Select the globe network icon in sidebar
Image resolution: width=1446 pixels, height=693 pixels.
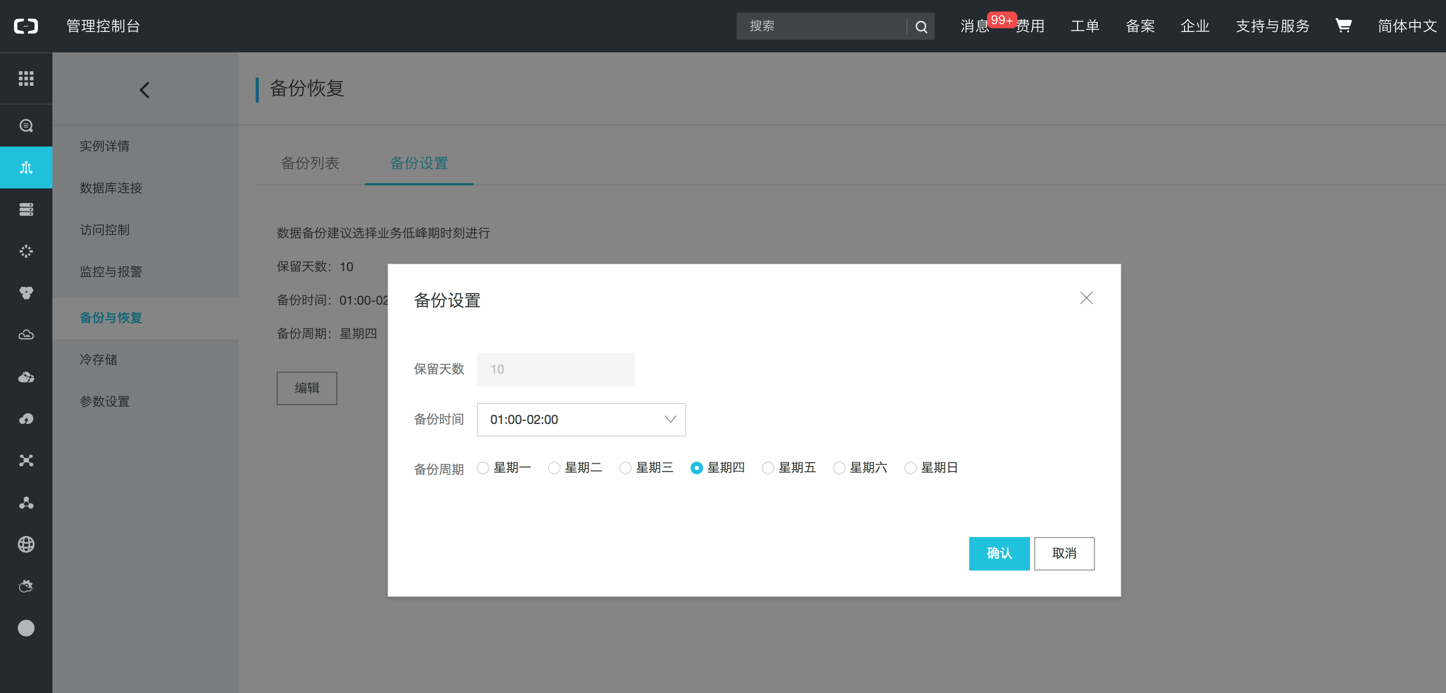click(26, 544)
